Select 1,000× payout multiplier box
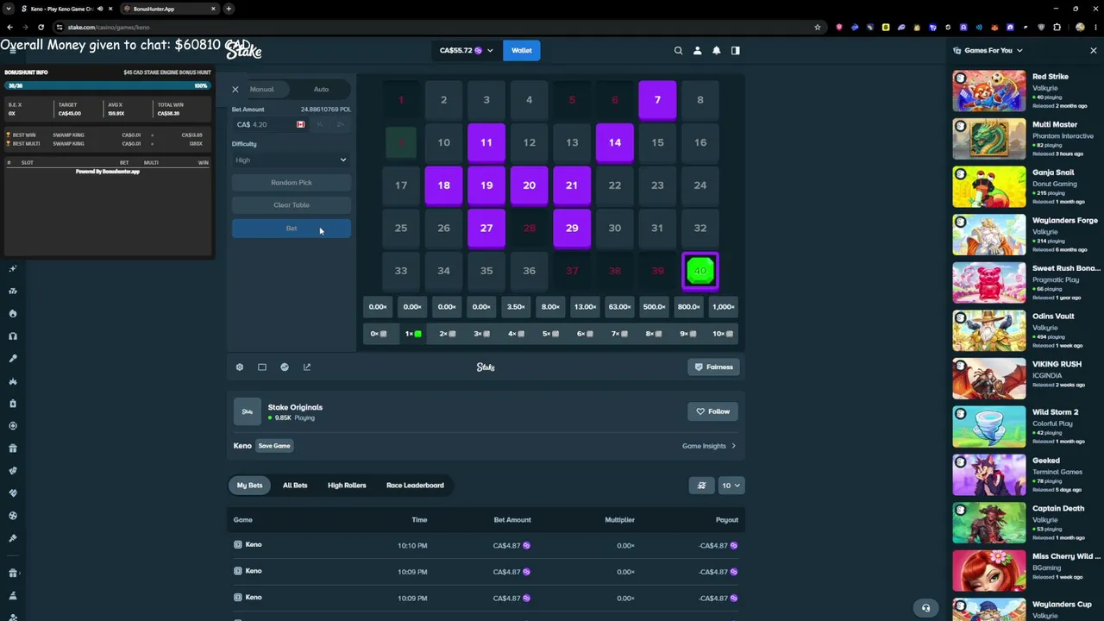Screen dimensions: 1104x621 pos(723,306)
